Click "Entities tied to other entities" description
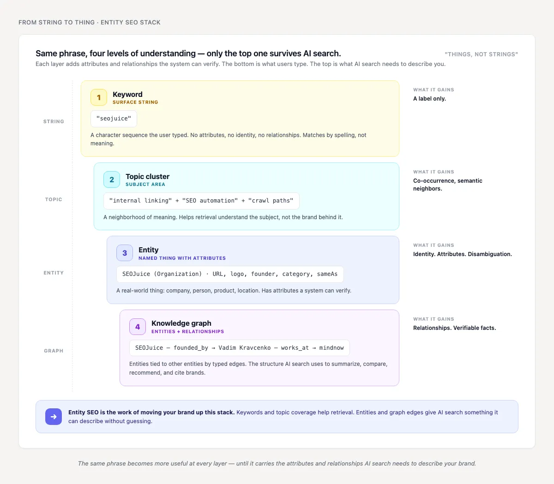The width and height of the screenshot is (554, 484). pyautogui.click(x=259, y=368)
